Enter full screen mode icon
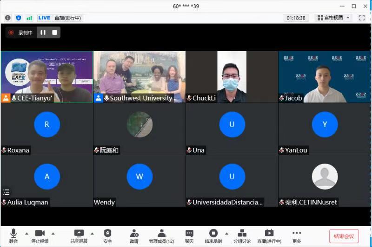372x247 pixels. [x=362, y=18]
